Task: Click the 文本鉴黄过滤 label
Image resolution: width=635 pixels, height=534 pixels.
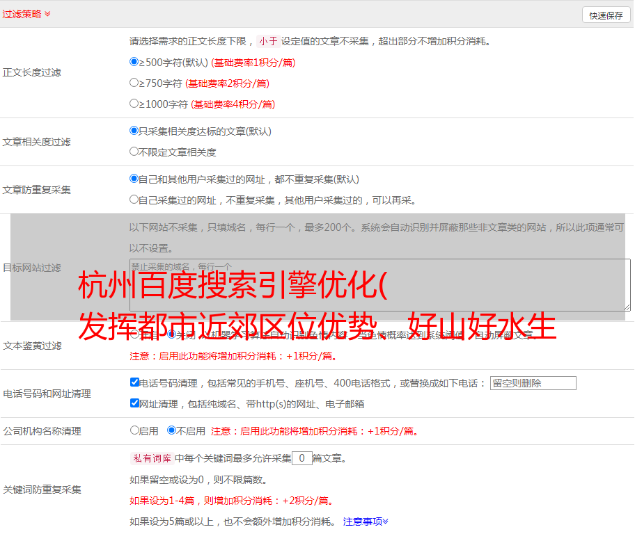Action: coord(33,346)
